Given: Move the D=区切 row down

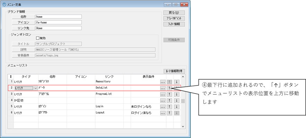Looking at the screenshot, I should click(176, 101).
